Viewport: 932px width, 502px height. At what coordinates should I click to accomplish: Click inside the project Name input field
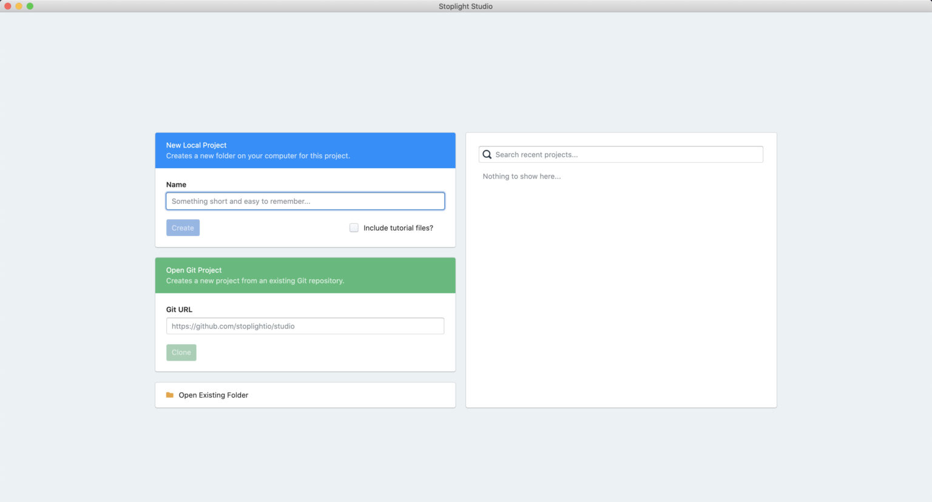(305, 201)
